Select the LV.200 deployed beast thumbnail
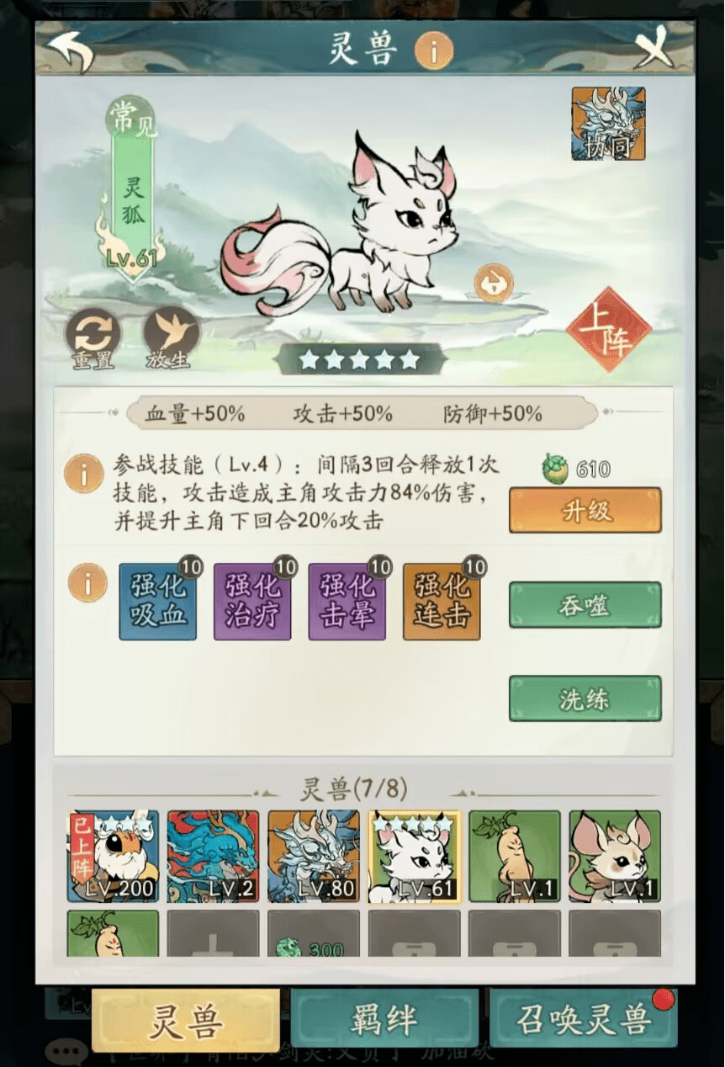Viewport: 725px width, 1067px height. click(x=113, y=857)
